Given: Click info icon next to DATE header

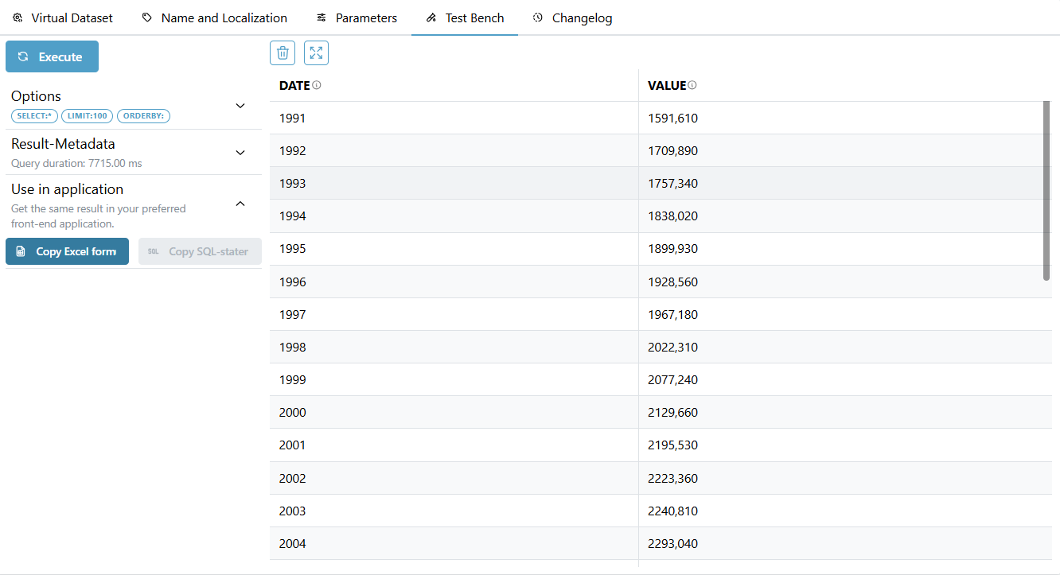Looking at the screenshot, I should pos(317,85).
